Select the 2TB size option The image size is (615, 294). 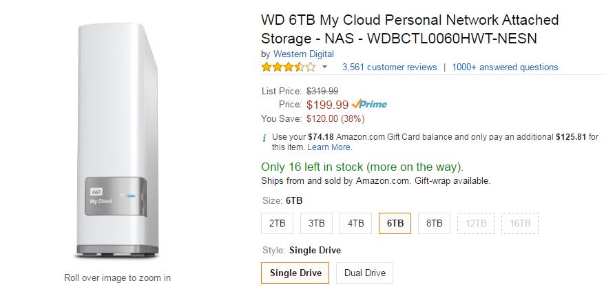278,223
